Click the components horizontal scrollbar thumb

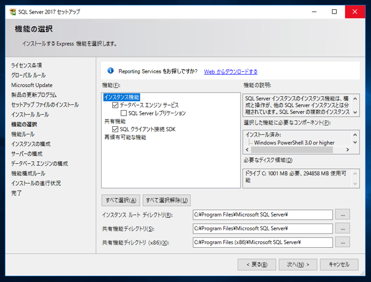[292, 150]
